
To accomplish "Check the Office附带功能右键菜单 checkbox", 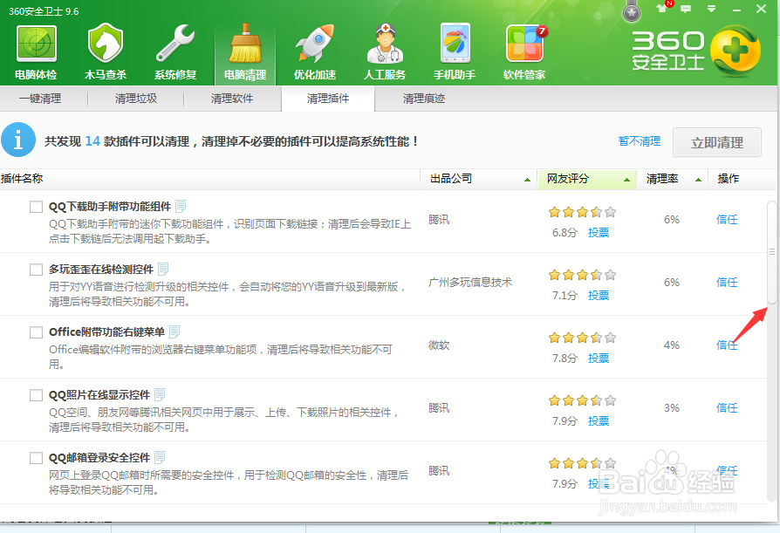I will coord(36,332).
